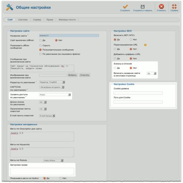
Task: Set Добавлять суффикс к URL to Да
Action: (x=115, y=59)
